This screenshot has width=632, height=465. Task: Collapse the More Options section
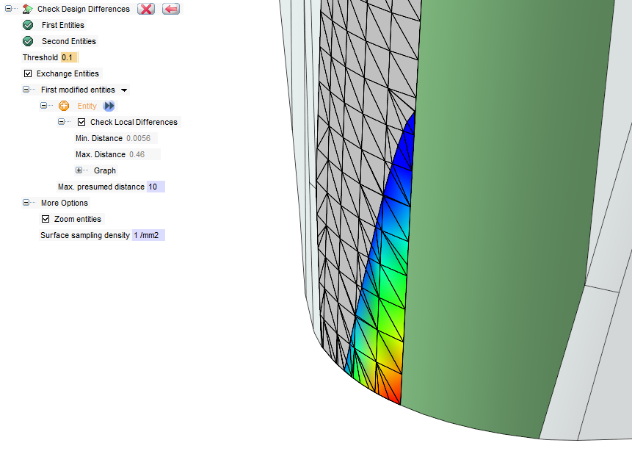tap(26, 203)
